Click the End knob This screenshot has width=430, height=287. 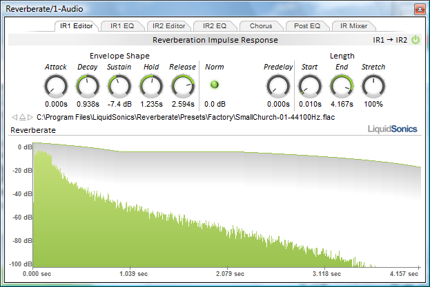coord(342,86)
